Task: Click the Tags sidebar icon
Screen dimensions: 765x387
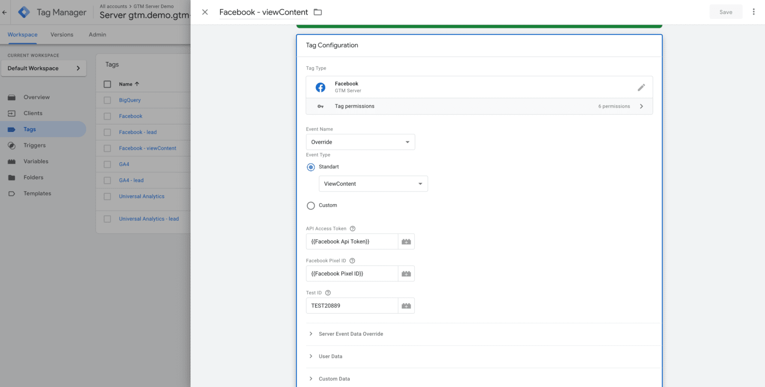Action: 12,129
